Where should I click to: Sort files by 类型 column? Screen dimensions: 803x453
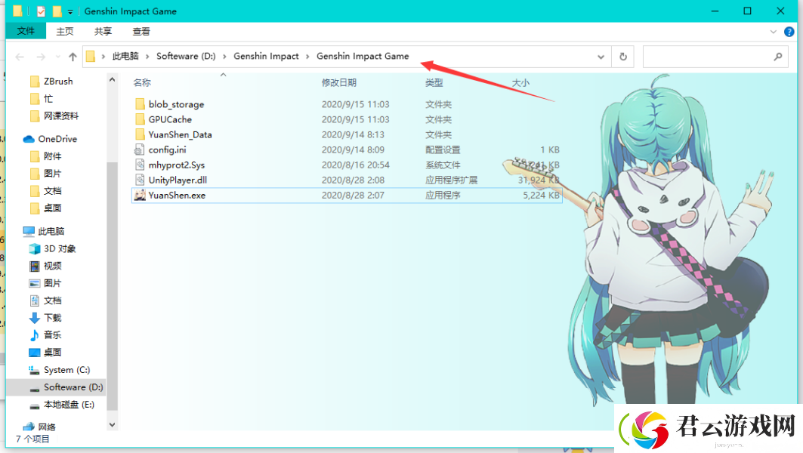(x=434, y=82)
